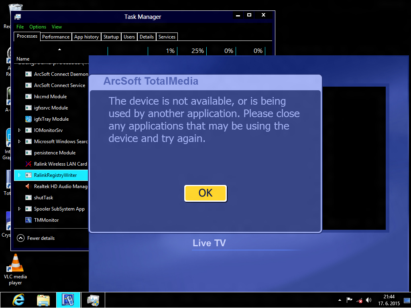Click the Task Manager title bar icon
The height and width of the screenshot is (308, 411).
pos(18,17)
